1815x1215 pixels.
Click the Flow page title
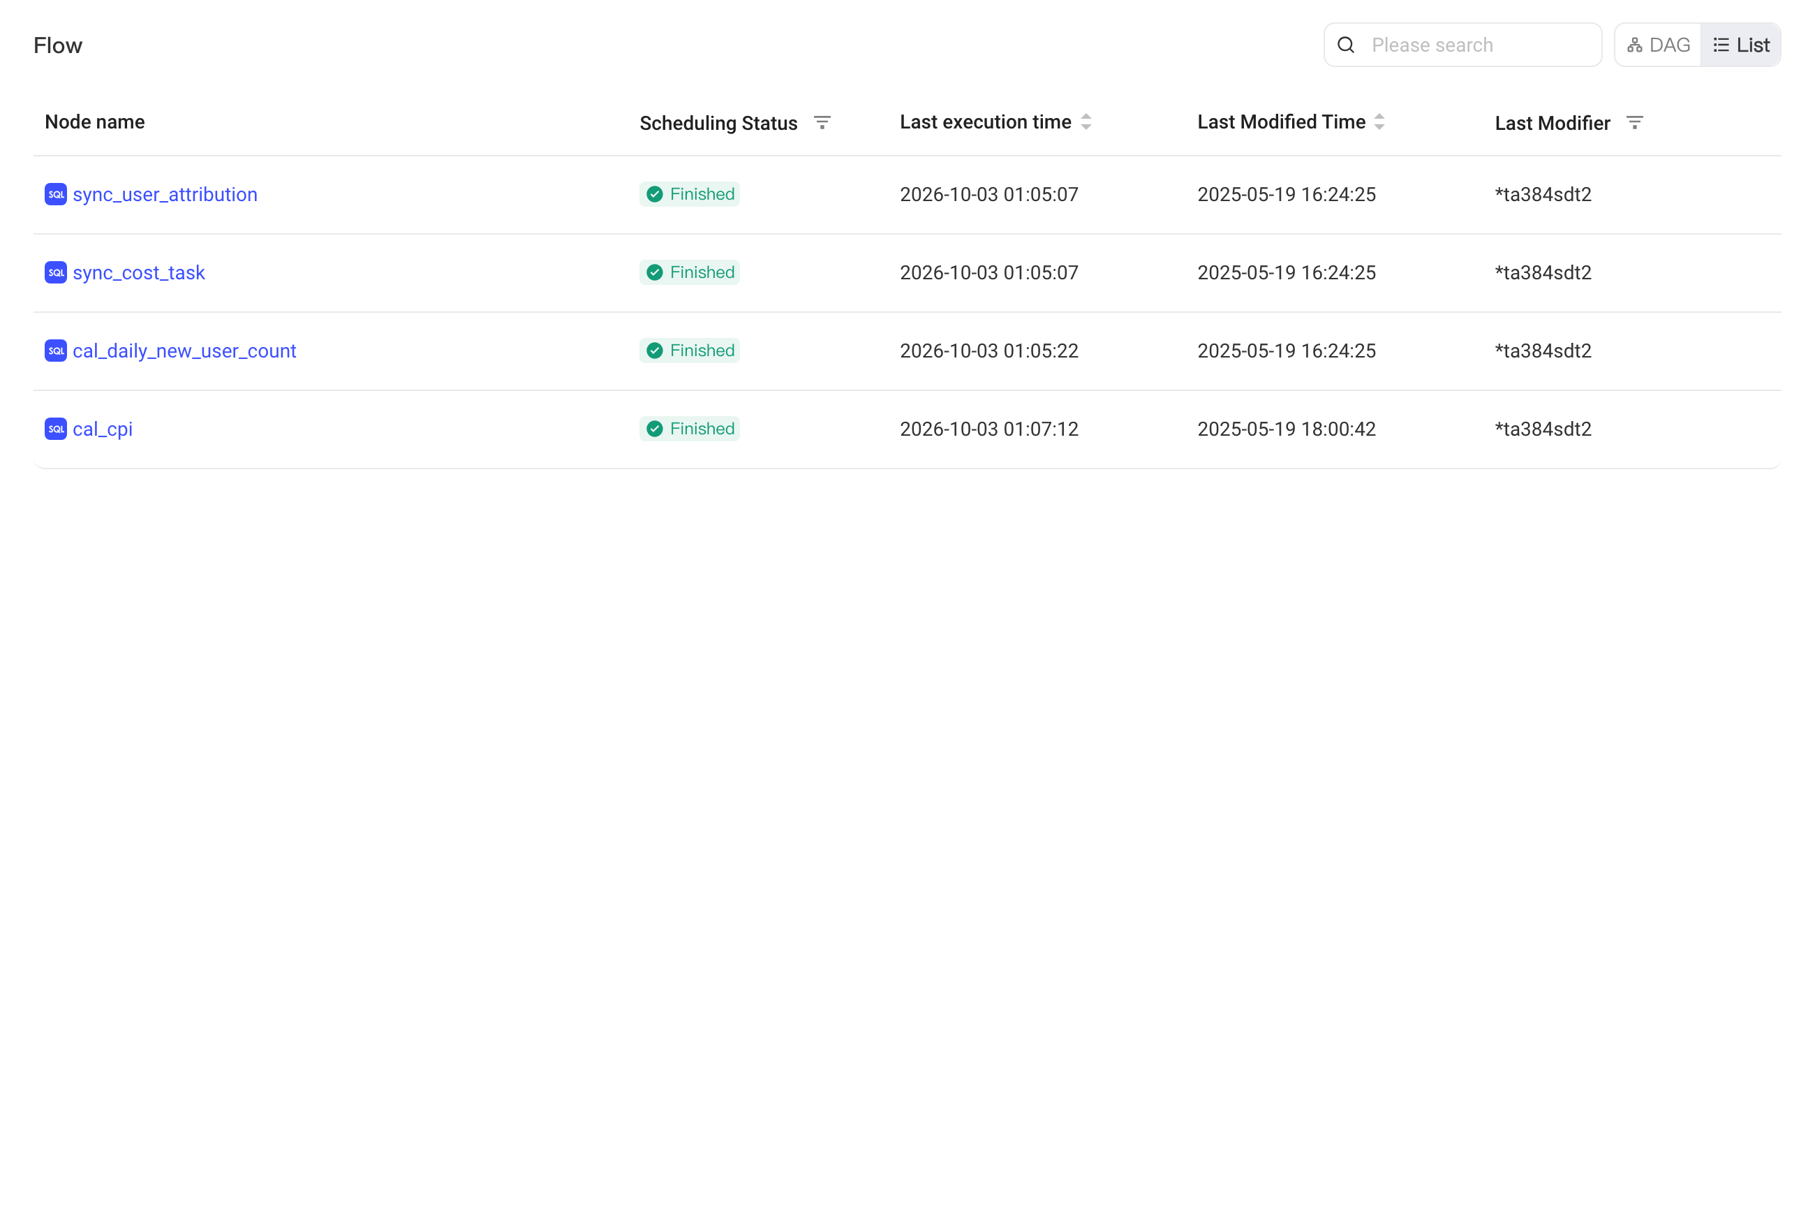pos(58,45)
